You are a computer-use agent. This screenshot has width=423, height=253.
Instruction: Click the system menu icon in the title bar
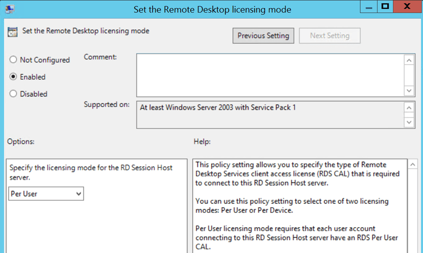pyautogui.click(x=9, y=9)
